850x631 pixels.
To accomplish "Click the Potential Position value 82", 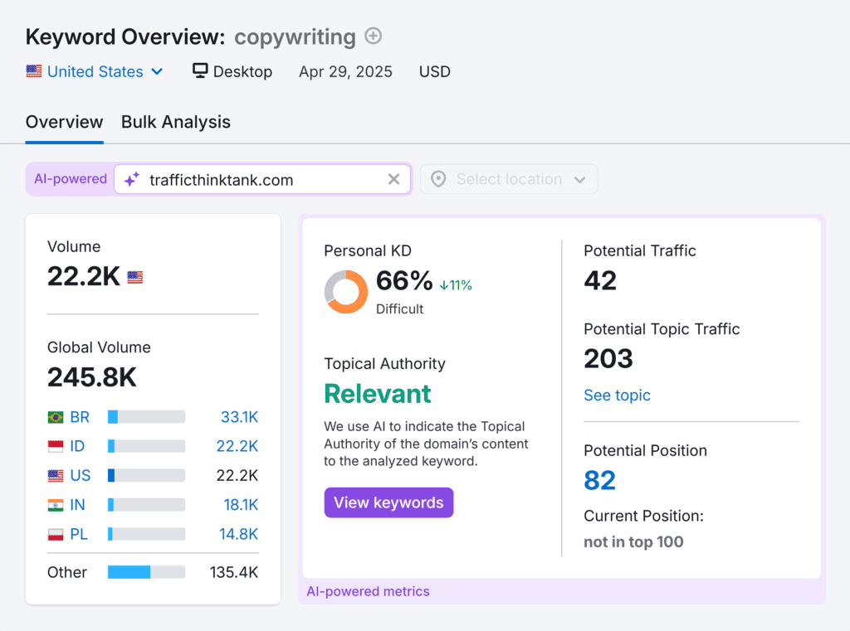I will (599, 480).
